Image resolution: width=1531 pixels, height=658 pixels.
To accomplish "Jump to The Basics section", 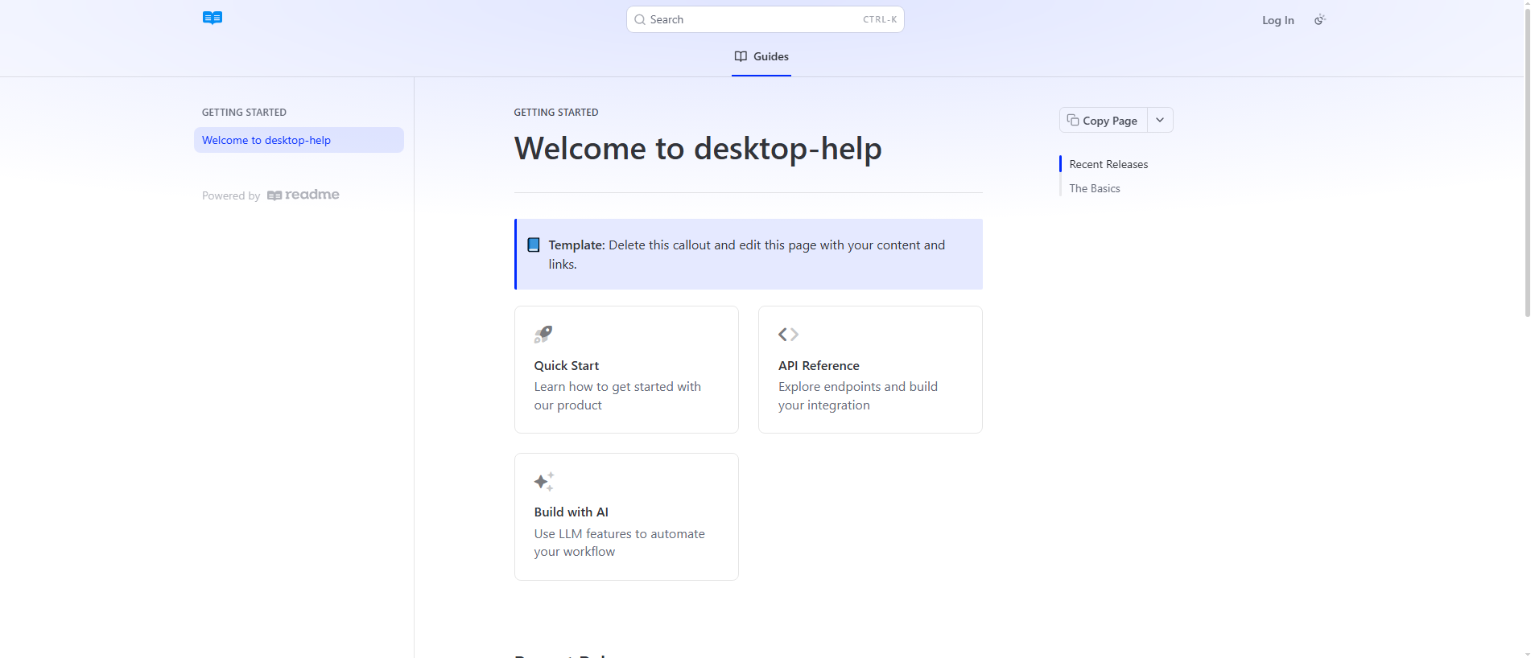I will 1095,188.
